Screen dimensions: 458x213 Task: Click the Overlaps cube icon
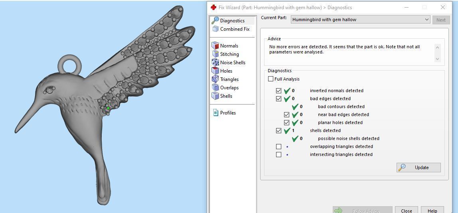click(215, 87)
